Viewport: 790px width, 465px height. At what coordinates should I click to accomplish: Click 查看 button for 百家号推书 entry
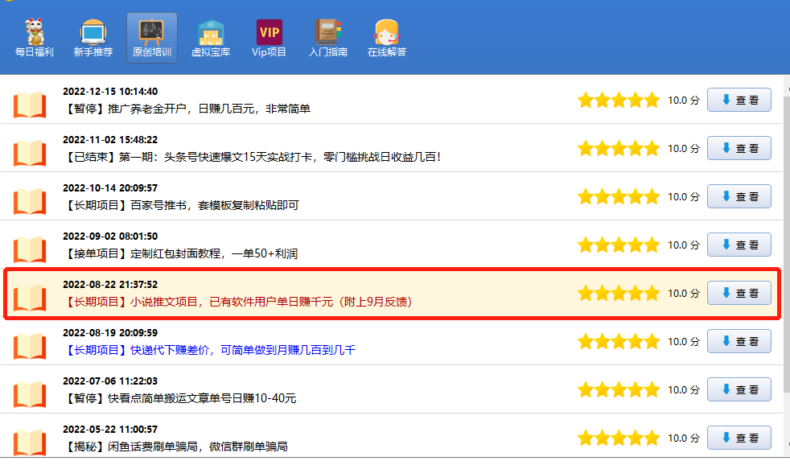pos(739,196)
